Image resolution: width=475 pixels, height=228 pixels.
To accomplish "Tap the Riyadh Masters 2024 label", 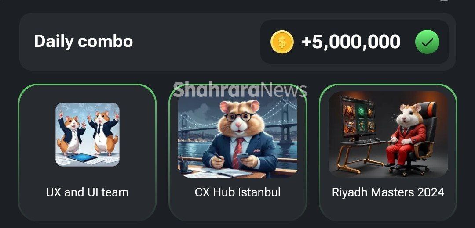I will pos(388,192).
